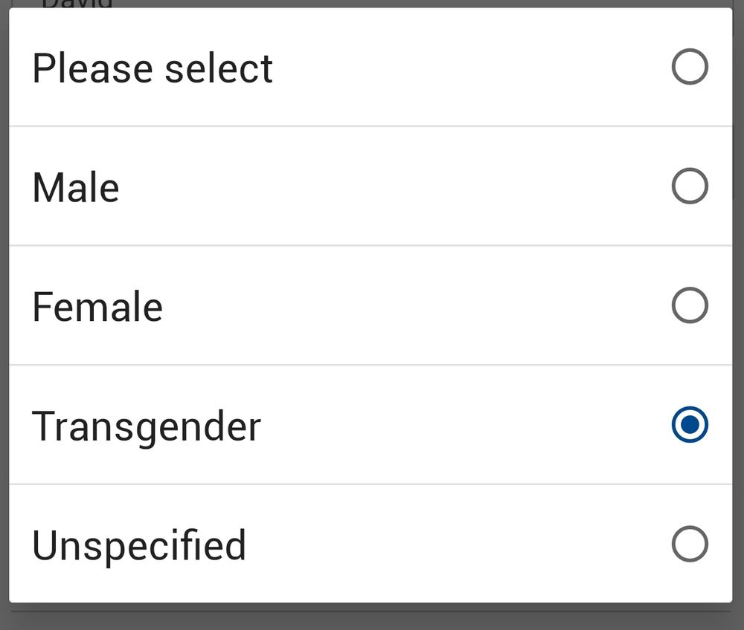Tap the "Transgender" text label
This screenshot has width=744, height=630.
[x=147, y=426]
